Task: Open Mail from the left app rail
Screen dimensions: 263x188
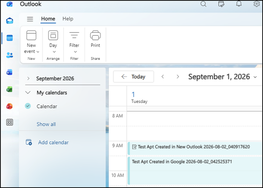Action: click(x=9, y=21)
